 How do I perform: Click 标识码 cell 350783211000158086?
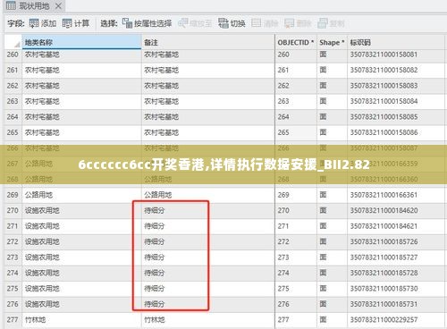pos(396,132)
